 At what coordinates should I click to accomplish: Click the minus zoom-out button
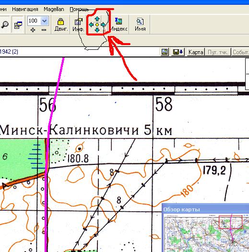coord(44,30)
